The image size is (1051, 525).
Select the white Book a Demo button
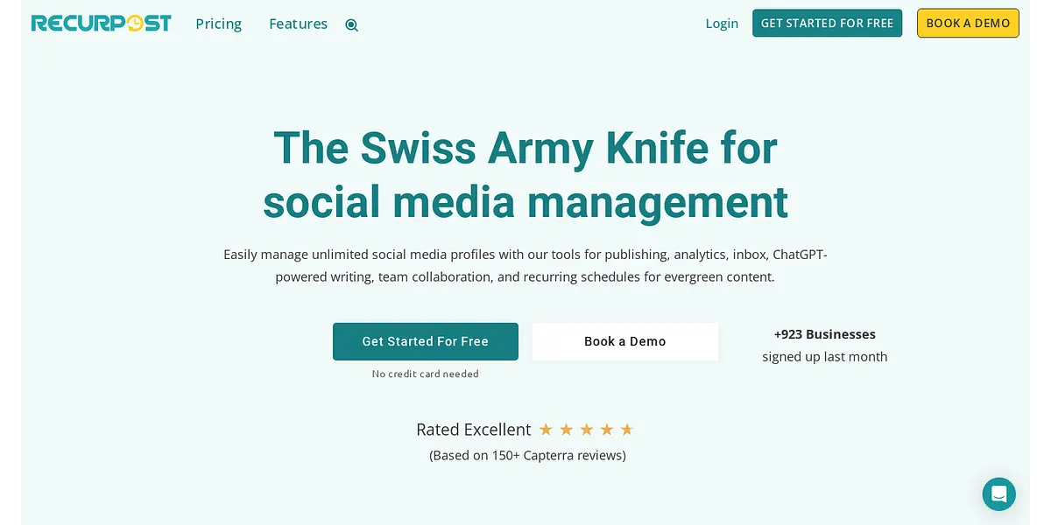[624, 341]
